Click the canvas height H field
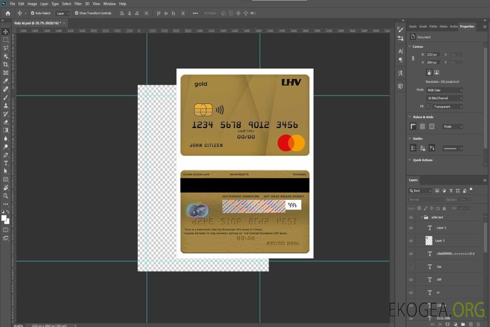The height and width of the screenshot is (327, 490). click(433, 63)
